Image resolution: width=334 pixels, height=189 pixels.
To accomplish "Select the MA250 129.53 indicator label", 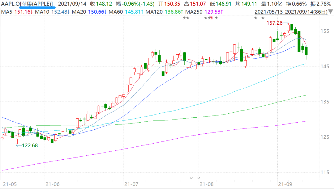I will click(x=204, y=12).
